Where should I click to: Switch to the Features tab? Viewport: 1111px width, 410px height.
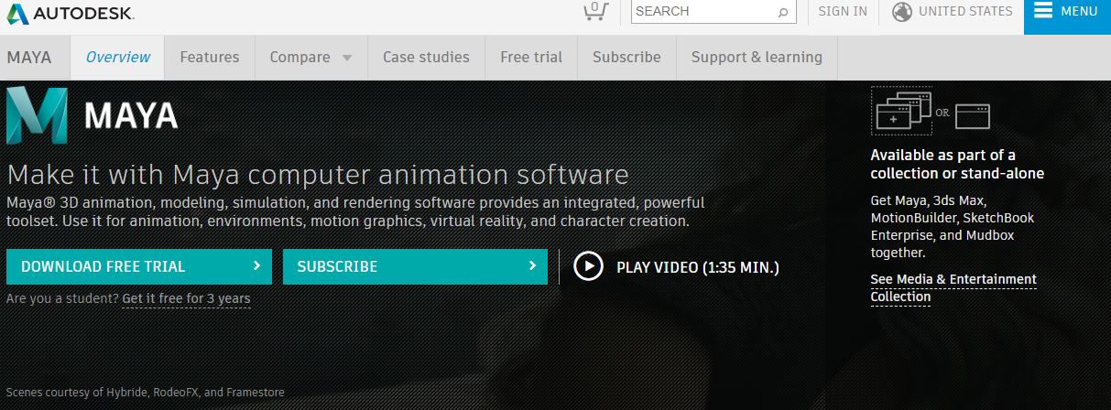[210, 57]
